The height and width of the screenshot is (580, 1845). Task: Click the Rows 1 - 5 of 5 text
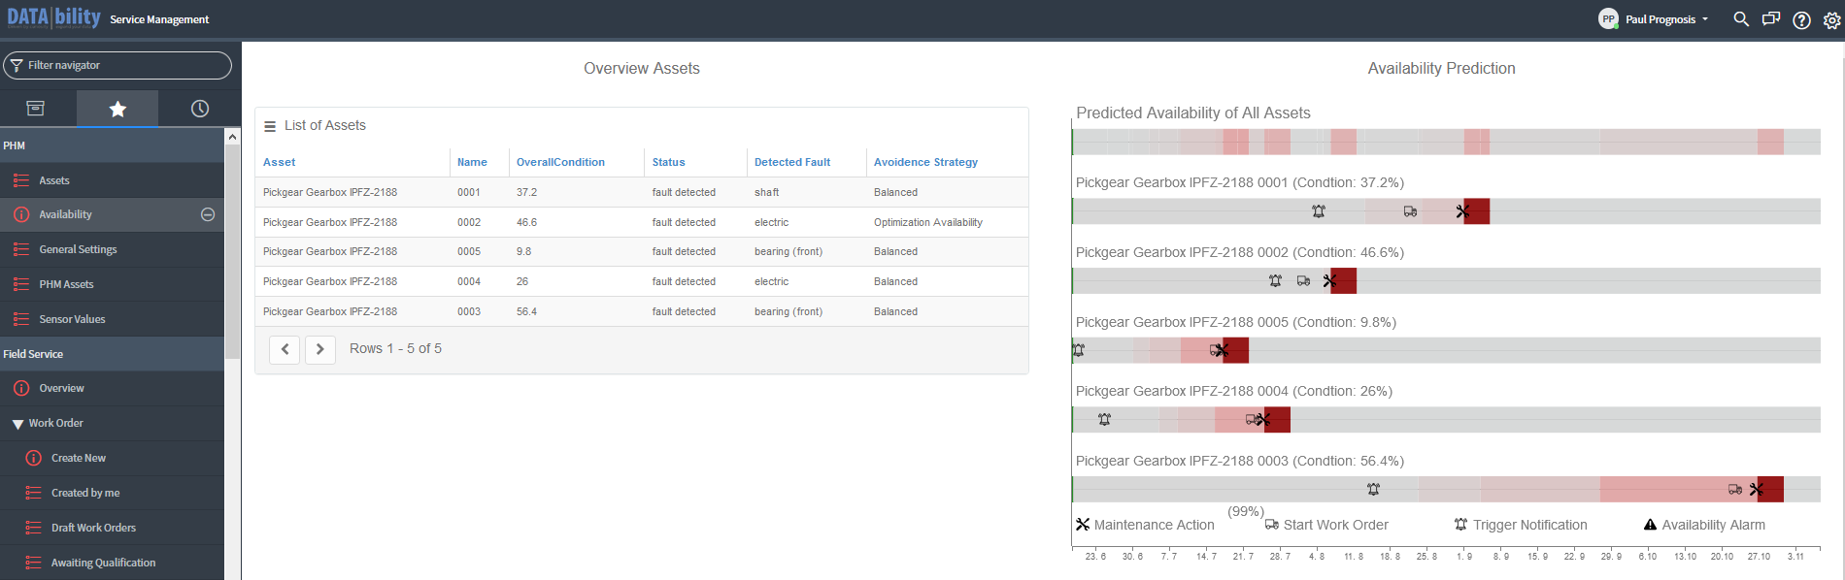[395, 348]
